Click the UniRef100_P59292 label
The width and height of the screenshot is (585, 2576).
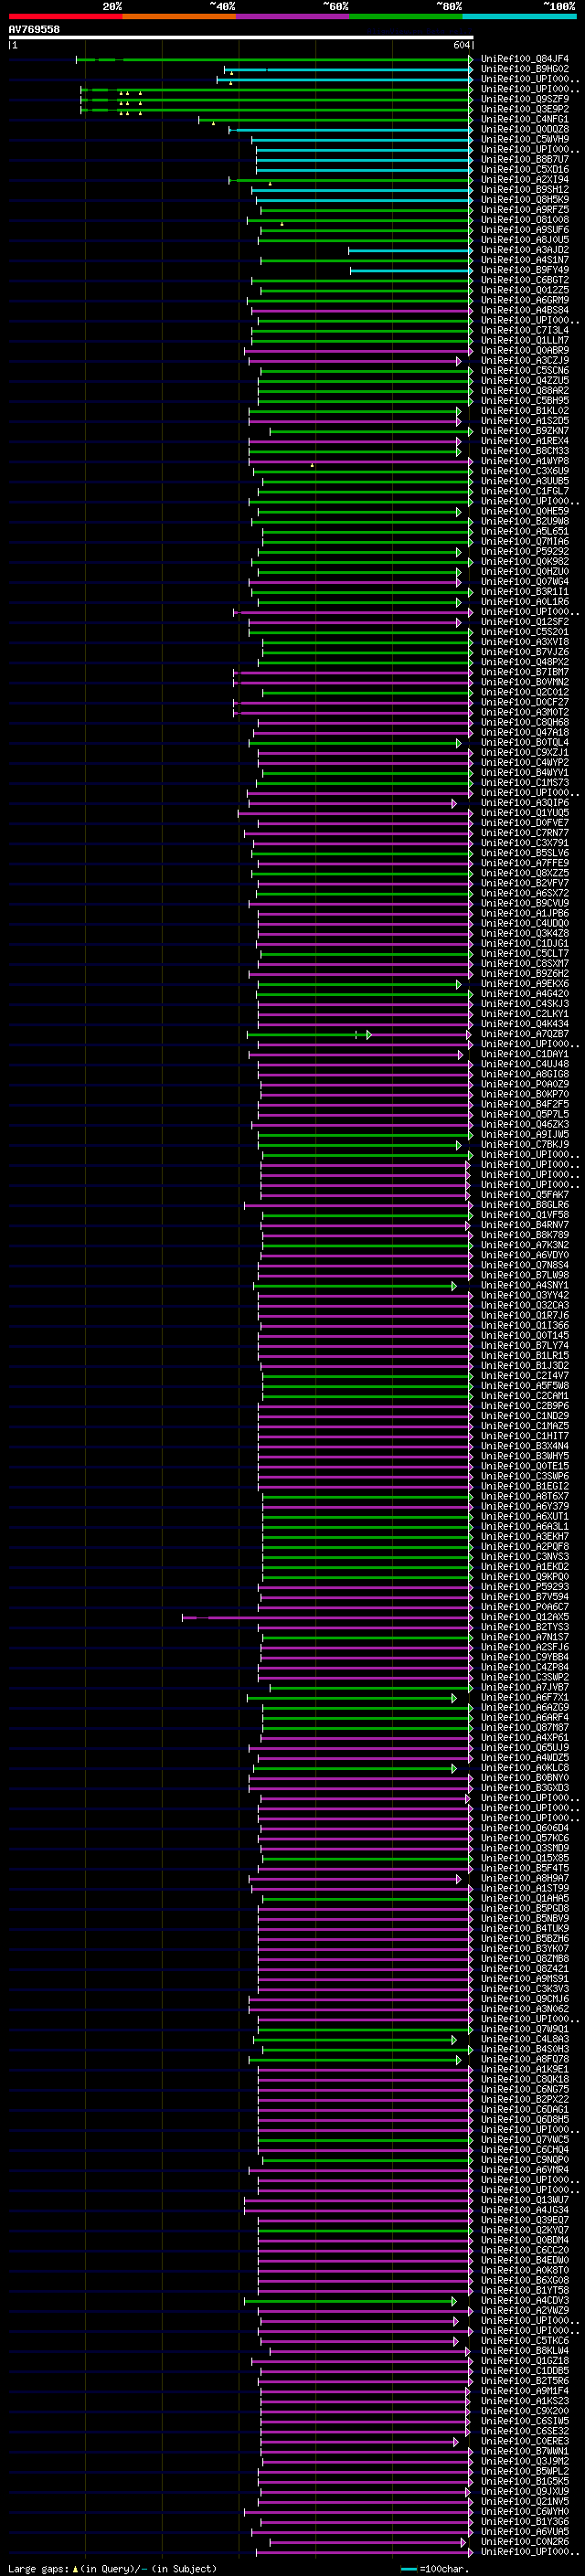525,551
